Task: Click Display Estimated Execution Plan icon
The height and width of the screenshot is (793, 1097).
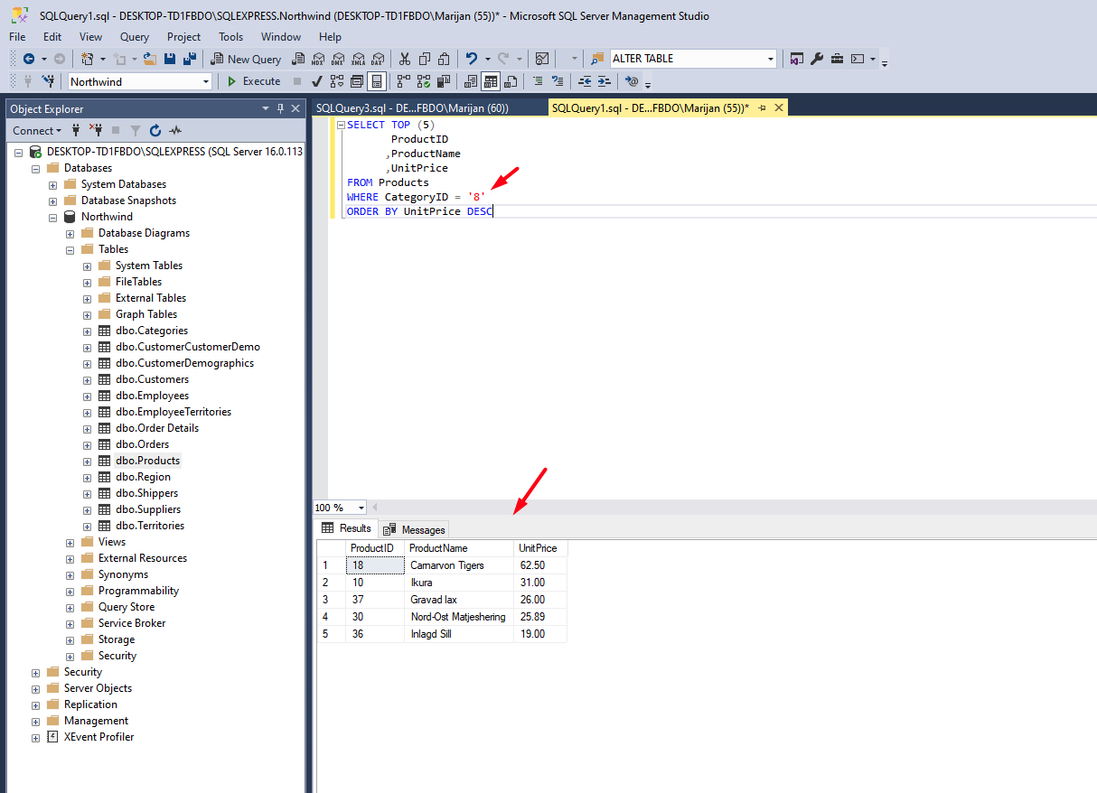Action: point(336,81)
